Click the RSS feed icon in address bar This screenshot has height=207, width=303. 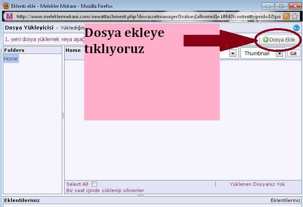[x=286, y=16]
